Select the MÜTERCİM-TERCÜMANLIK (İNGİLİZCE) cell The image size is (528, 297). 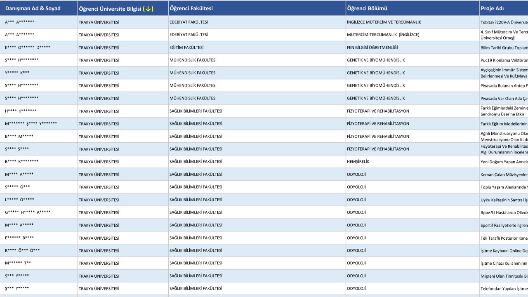pos(383,35)
